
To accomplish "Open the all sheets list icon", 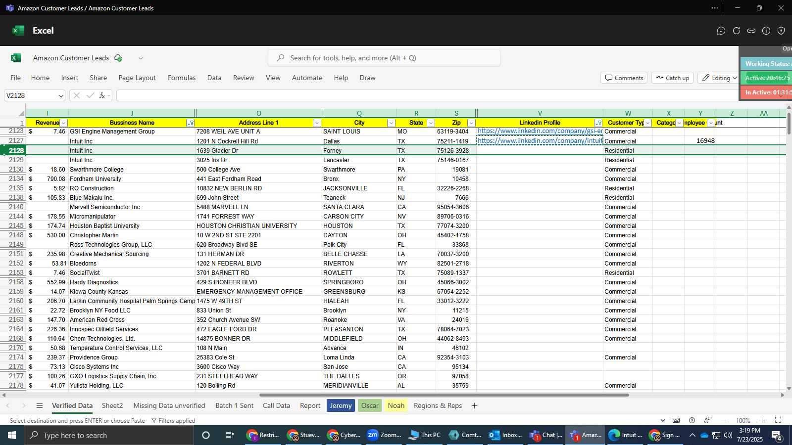I will click(x=40, y=405).
